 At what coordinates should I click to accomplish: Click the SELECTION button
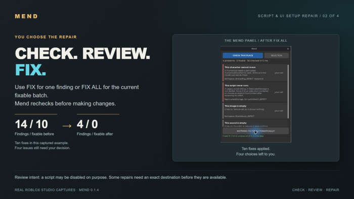[276, 56]
